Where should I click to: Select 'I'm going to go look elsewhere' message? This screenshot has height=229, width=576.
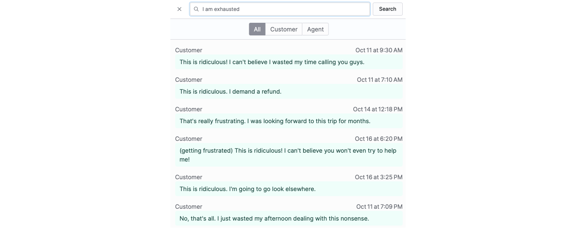[247, 189]
